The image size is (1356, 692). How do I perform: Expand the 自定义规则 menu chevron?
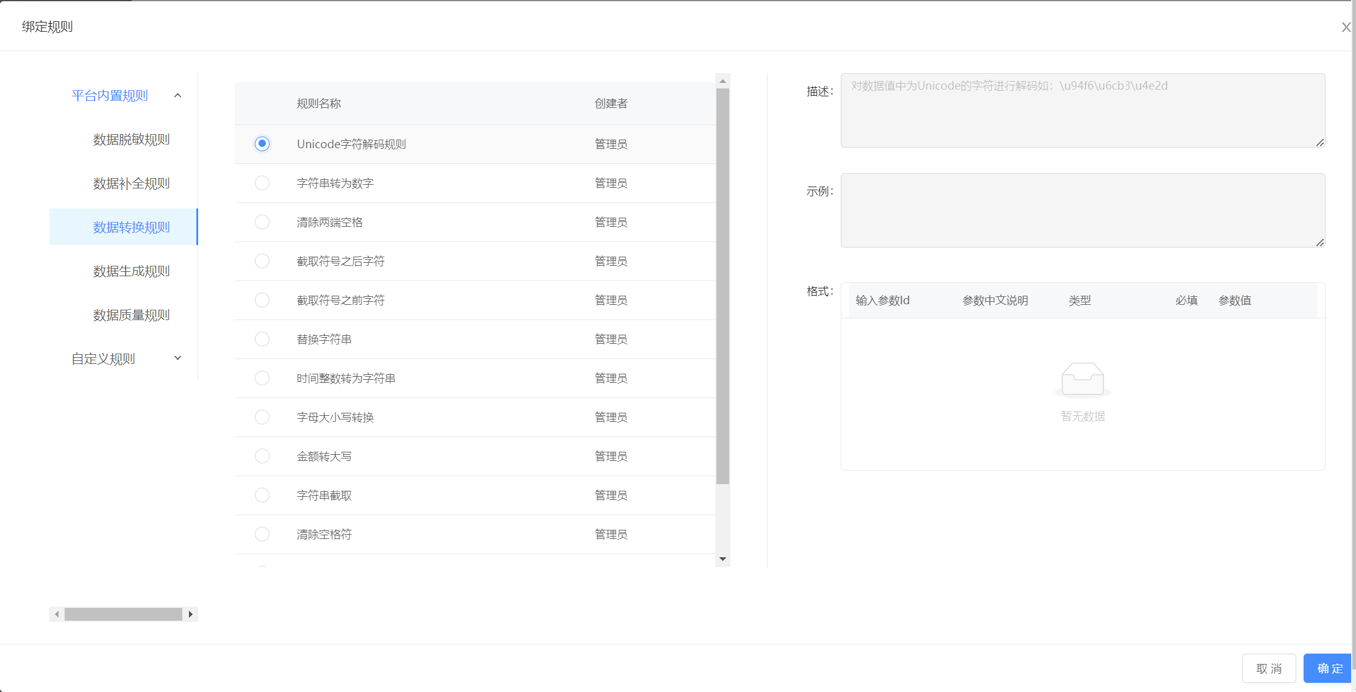[x=178, y=358]
